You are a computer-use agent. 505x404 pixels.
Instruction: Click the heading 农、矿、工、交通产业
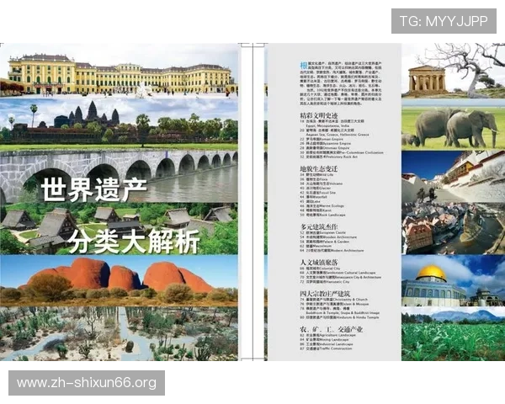coord(332,329)
